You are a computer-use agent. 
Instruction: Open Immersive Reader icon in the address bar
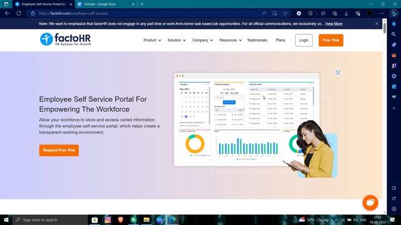(x=274, y=13)
